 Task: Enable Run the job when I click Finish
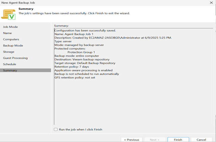pos(56,129)
